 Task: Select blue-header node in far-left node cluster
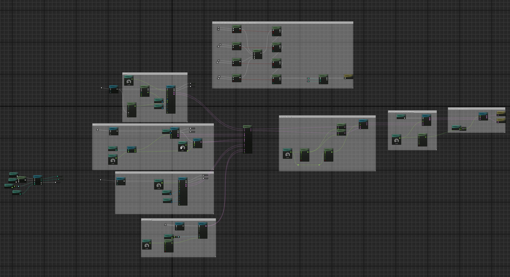[x=38, y=180]
